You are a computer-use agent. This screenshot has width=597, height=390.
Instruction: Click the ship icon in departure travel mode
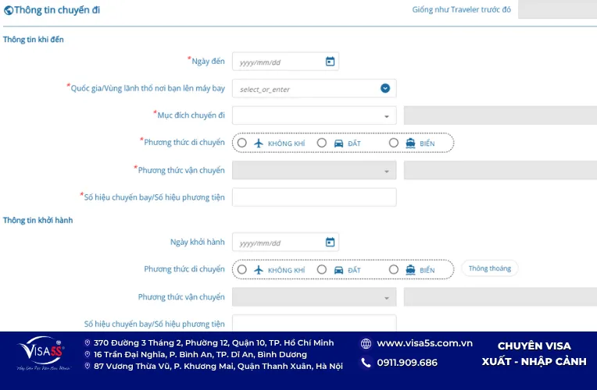point(410,270)
